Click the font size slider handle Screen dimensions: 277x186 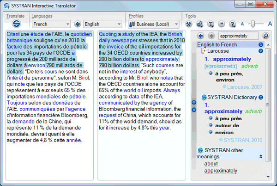click(x=253, y=24)
